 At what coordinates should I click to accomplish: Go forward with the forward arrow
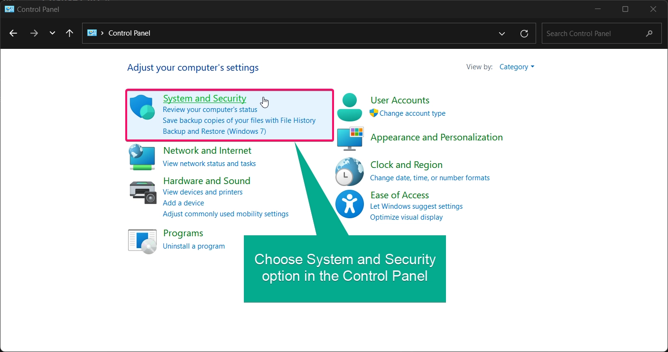[34, 33]
